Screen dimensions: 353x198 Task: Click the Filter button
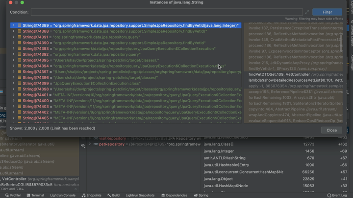pos(327,12)
